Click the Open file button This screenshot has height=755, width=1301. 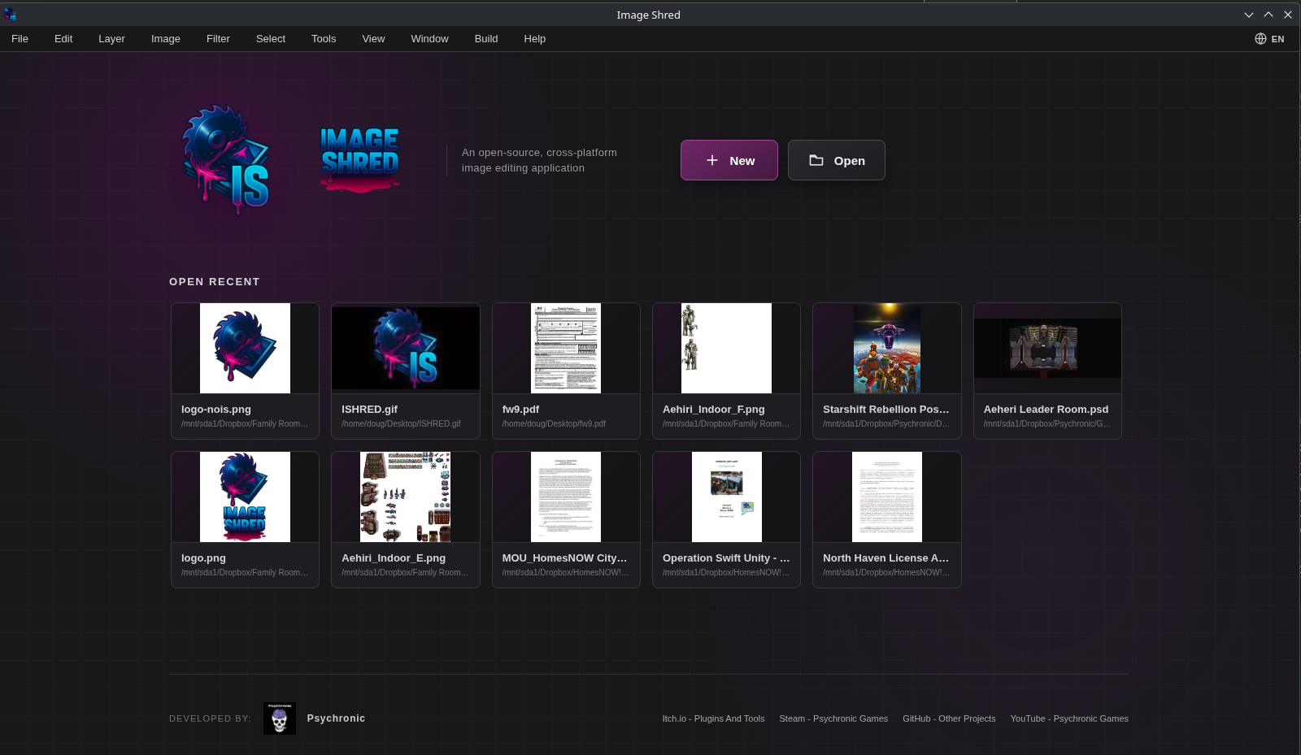[x=837, y=160]
